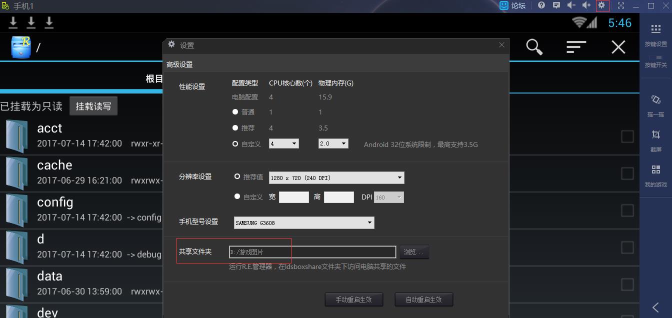The image size is (672, 318).
Task: Click 手动重启生效 button
Action: pyautogui.click(x=354, y=299)
